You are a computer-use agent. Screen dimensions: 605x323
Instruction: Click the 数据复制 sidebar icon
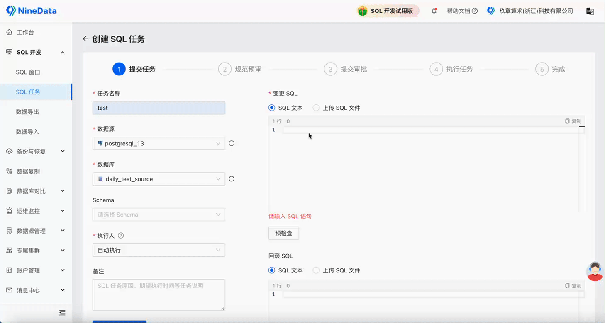point(9,171)
